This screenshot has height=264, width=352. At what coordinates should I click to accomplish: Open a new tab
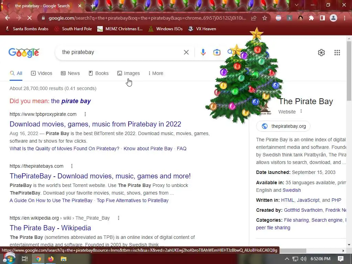click(x=93, y=6)
